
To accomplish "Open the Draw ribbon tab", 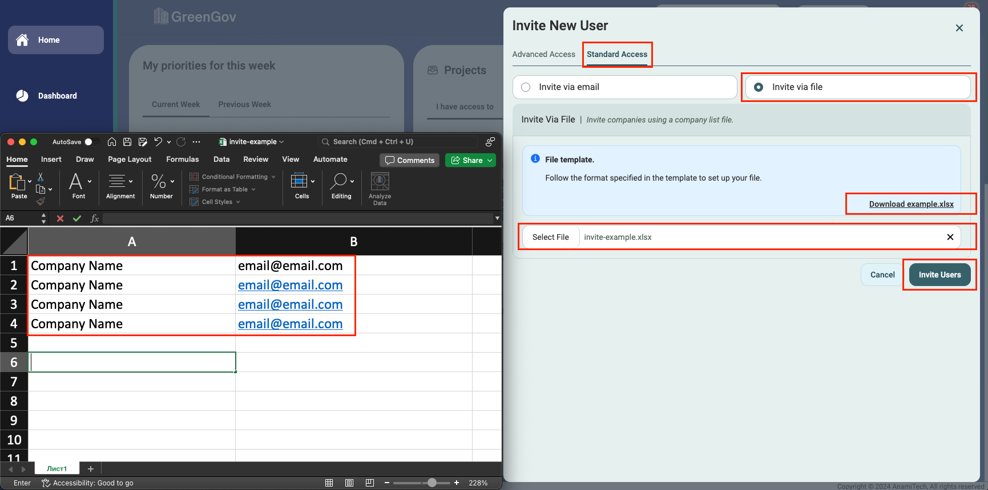I will coord(85,160).
